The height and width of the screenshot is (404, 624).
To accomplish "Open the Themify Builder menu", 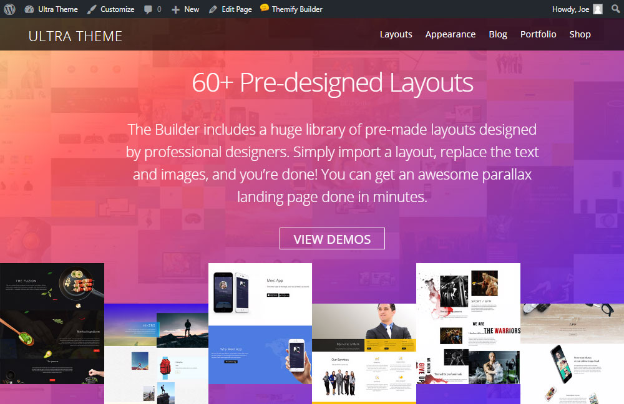I will point(297,9).
